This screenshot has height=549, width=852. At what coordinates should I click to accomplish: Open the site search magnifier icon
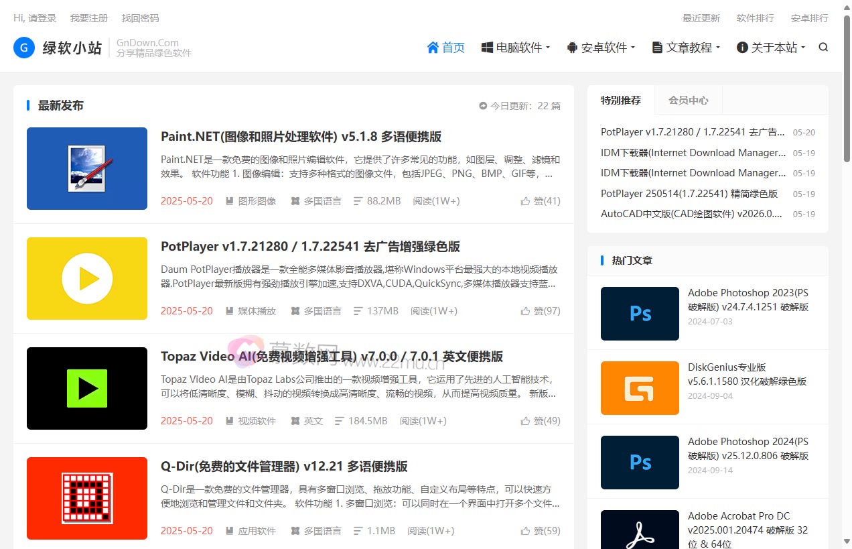pyautogui.click(x=823, y=47)
